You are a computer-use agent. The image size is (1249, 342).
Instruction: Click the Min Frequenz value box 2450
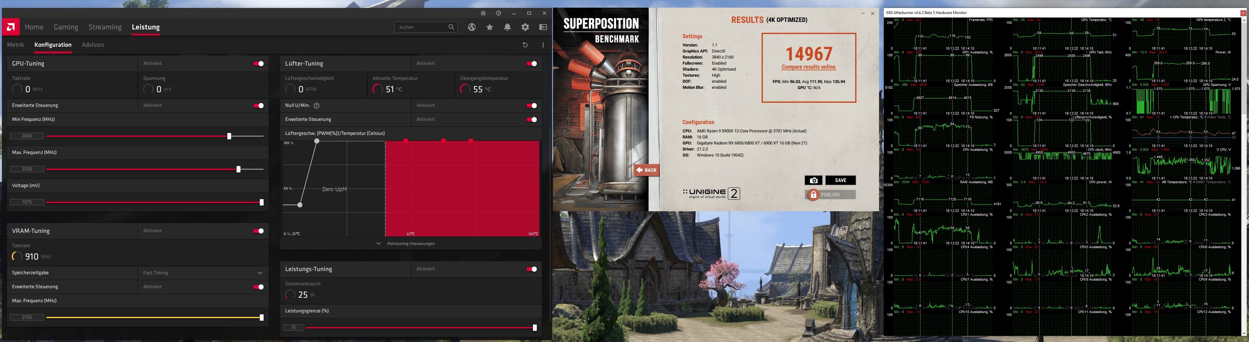27,136
